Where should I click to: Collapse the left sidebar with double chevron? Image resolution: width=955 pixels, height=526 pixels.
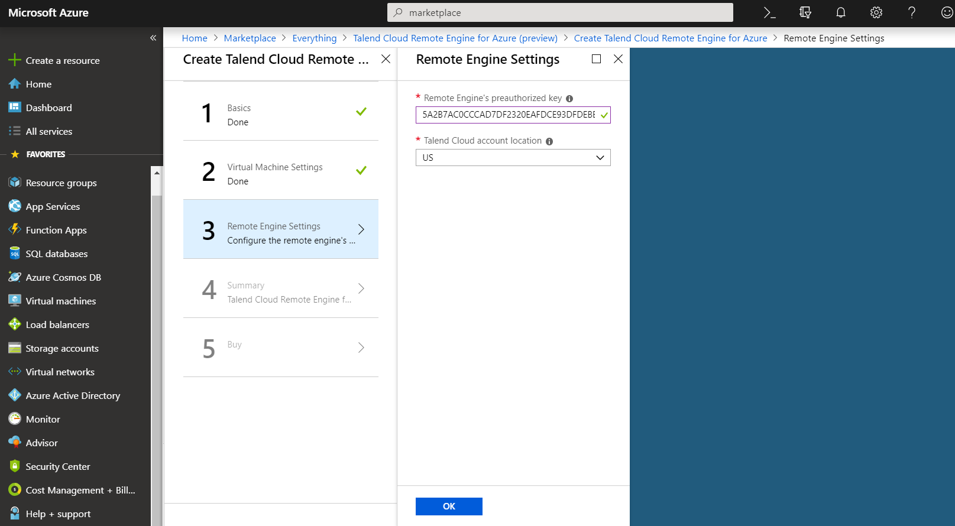(153, 38)
